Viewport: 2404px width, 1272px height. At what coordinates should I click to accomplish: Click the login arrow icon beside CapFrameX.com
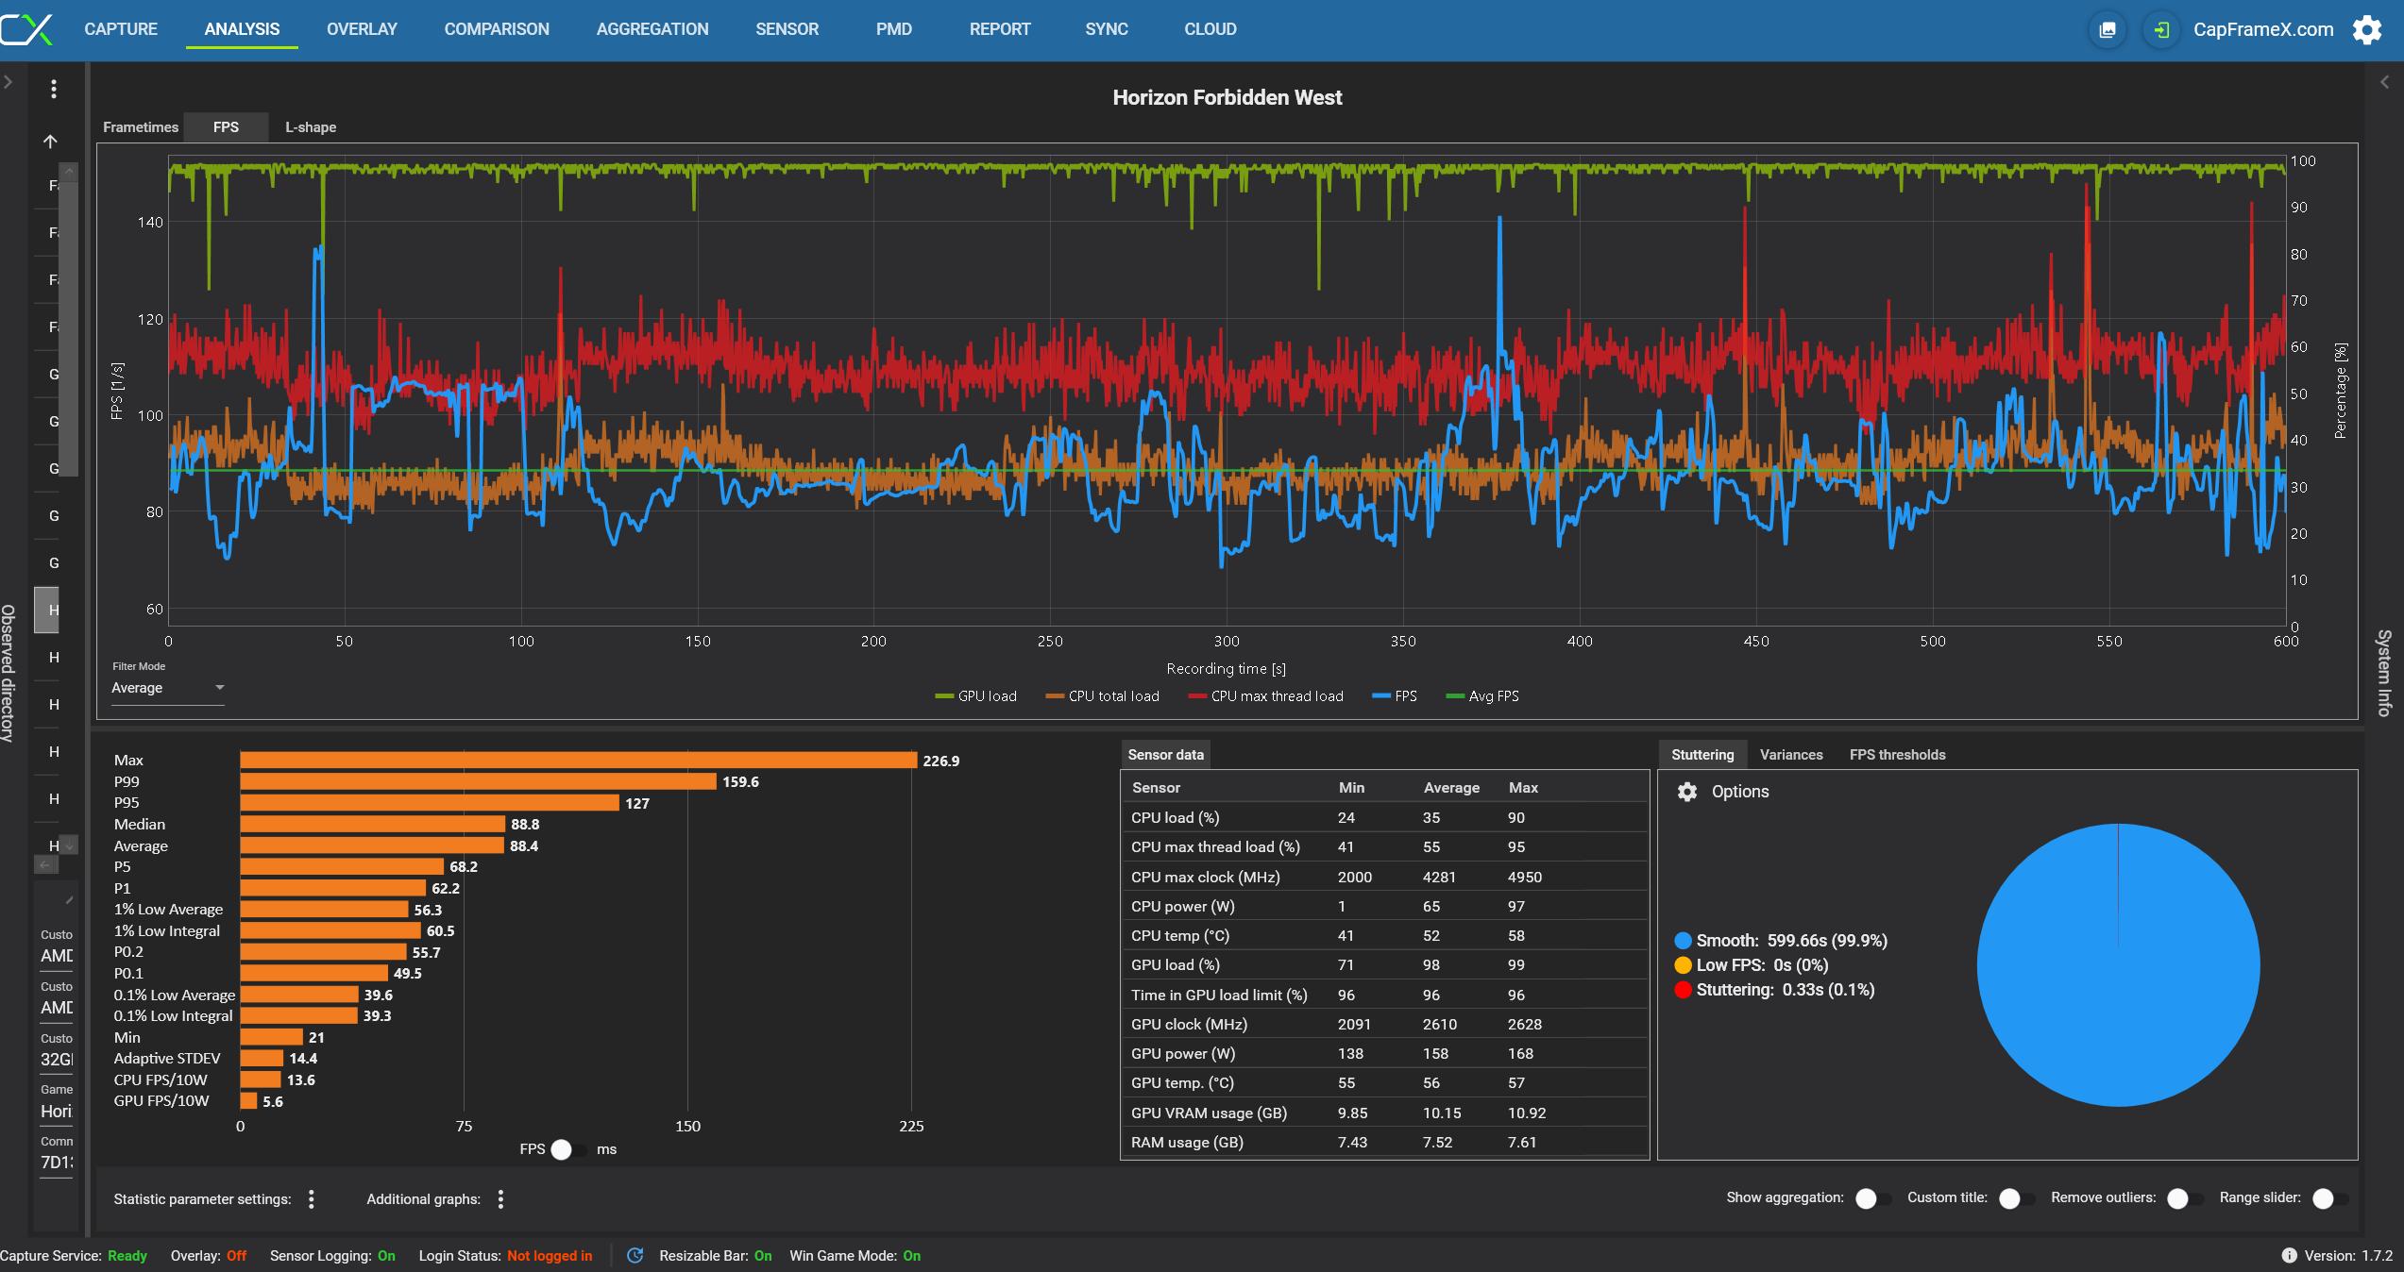[x=2160, y=30]
